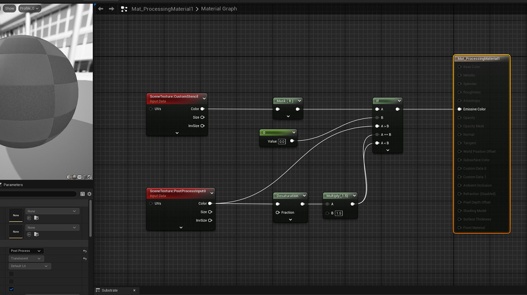
Task: Use selected asset for second None slot
Action: [29, 234]
